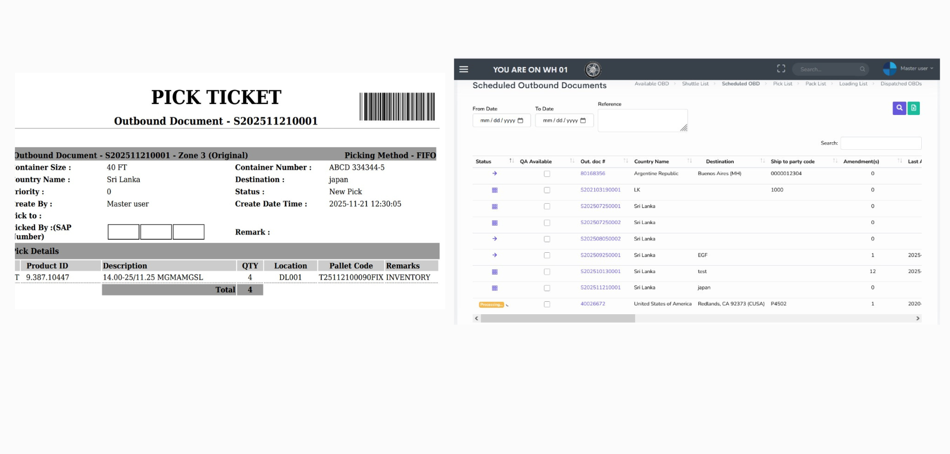Click the magnifier icon in header search
The width and height of the screenshot is (950, 454).
(x=862, y=69)
